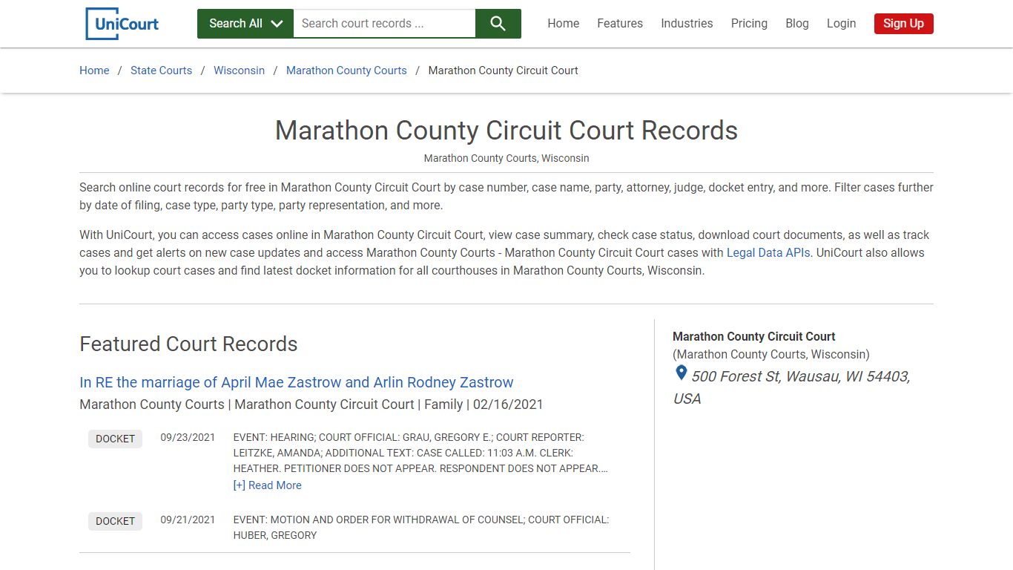This screenshot has height=570, width=1013.
Task: Open the Home menu item
Action: click(564, 24)
